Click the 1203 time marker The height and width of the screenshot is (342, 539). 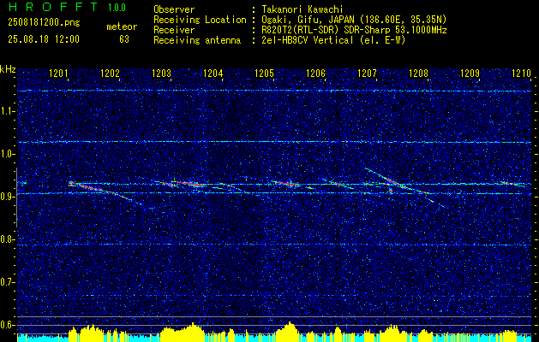[x=162, y=73]
